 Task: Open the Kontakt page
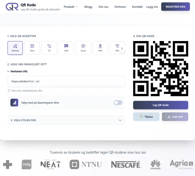137,7
